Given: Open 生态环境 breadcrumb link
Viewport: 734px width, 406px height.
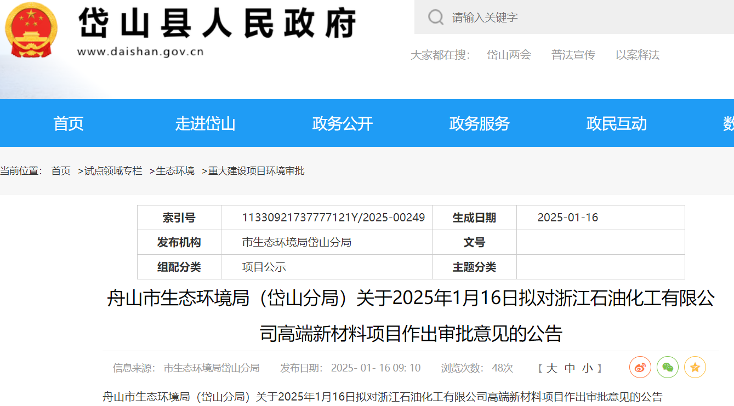Looking at the screenshot, I should (x=175, y=171).
